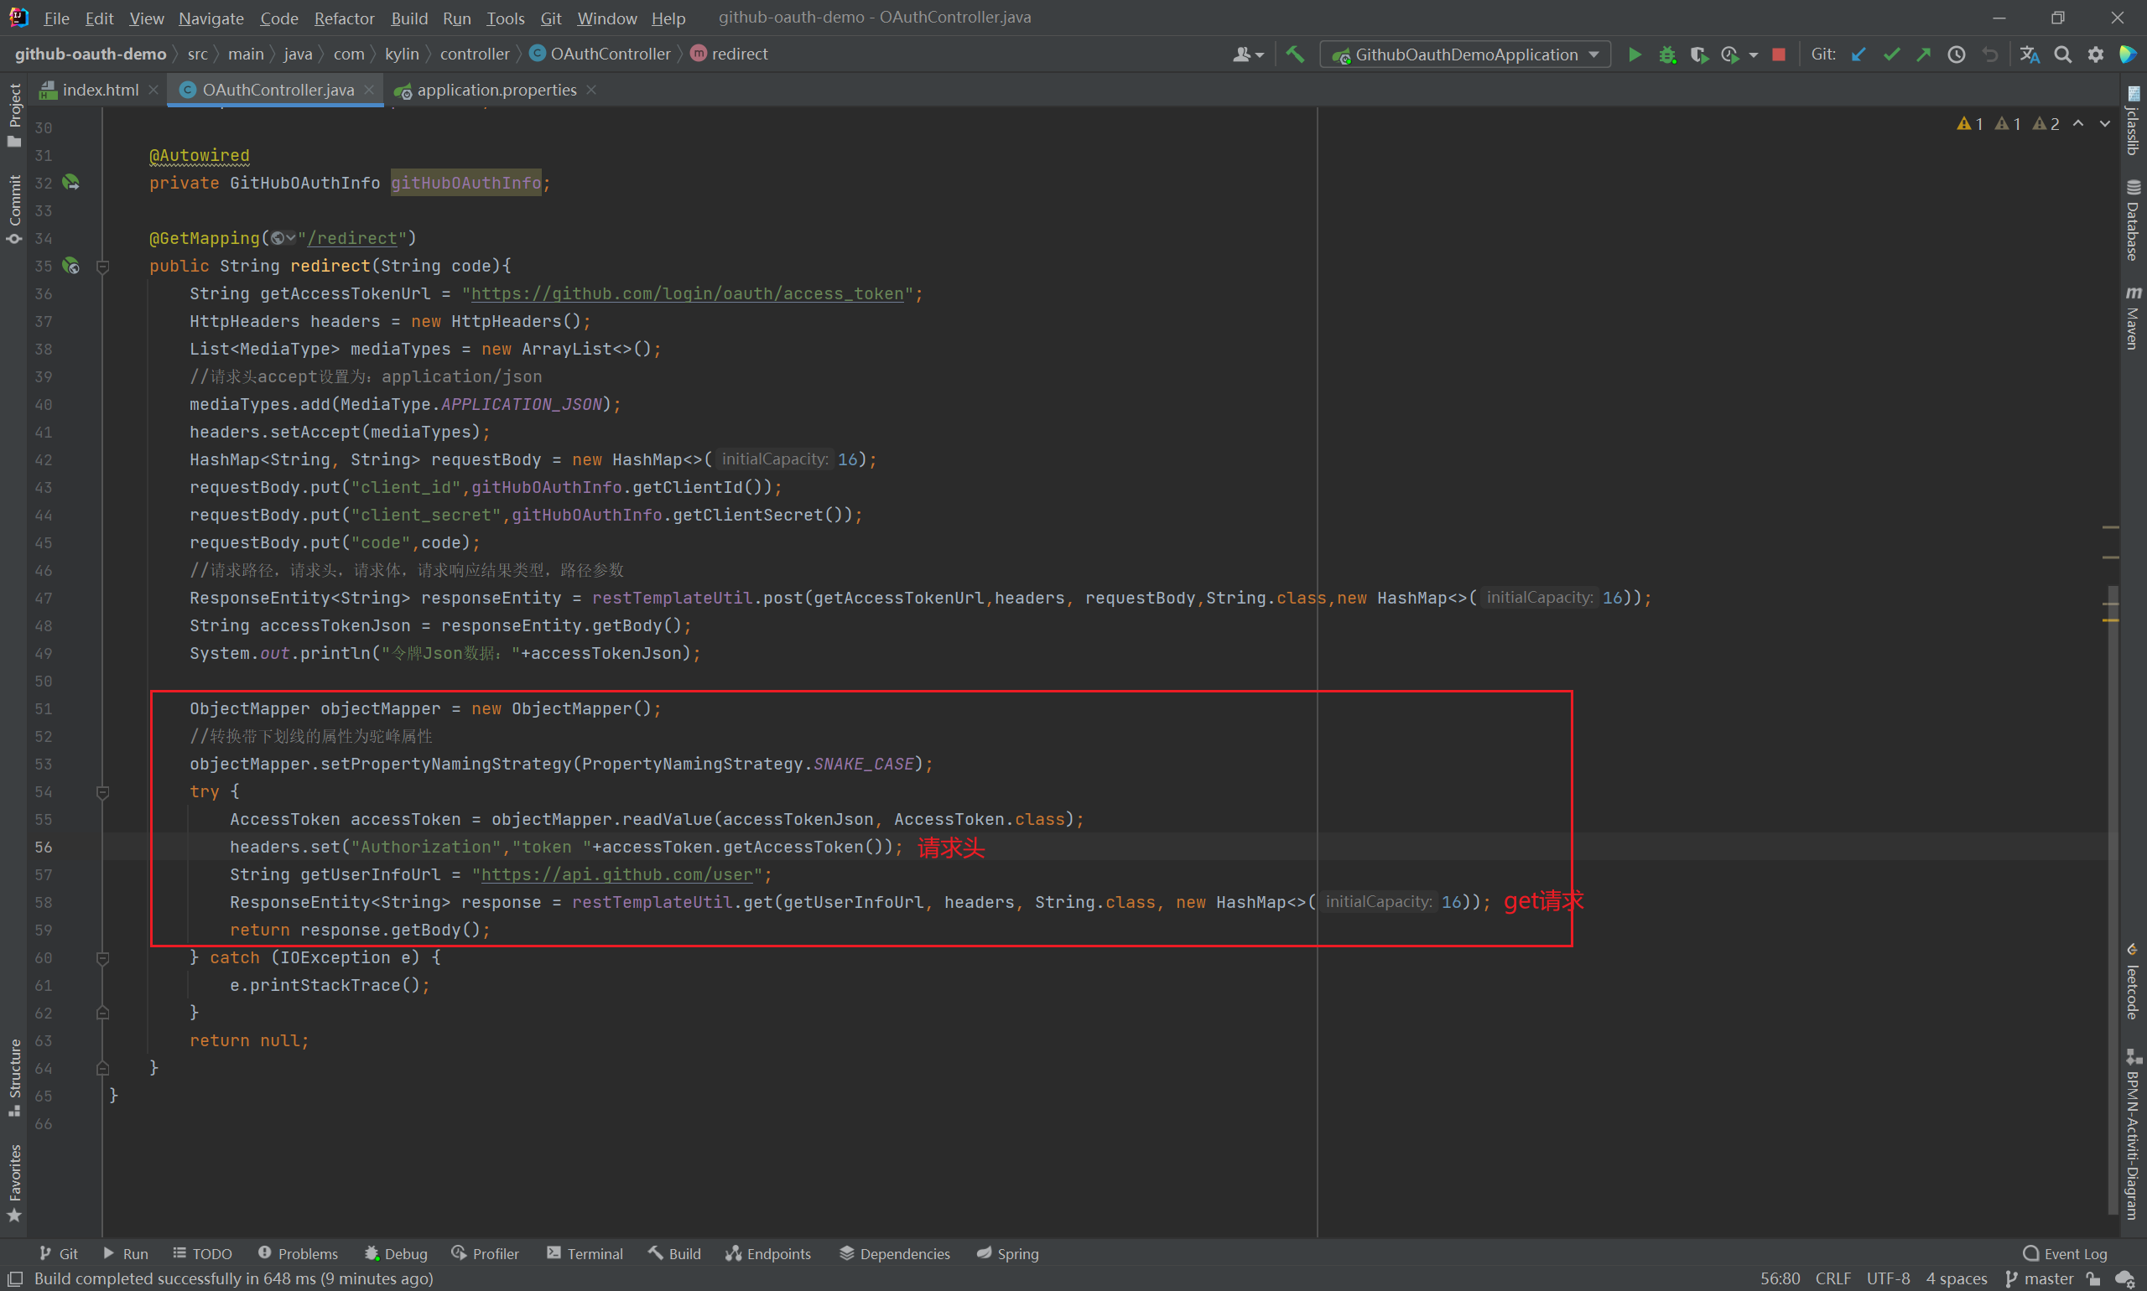
Task: Collapse the redirect method fold marker
Action: pyautogui.click(x=102, y=267)
